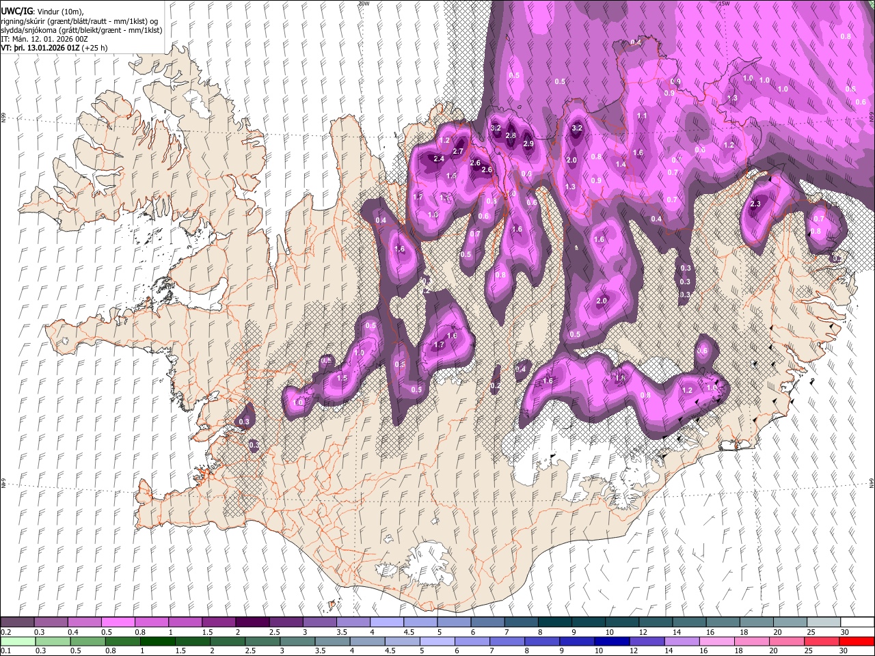
Task: Click the 20W longitude label at the top
Action: 363,3
